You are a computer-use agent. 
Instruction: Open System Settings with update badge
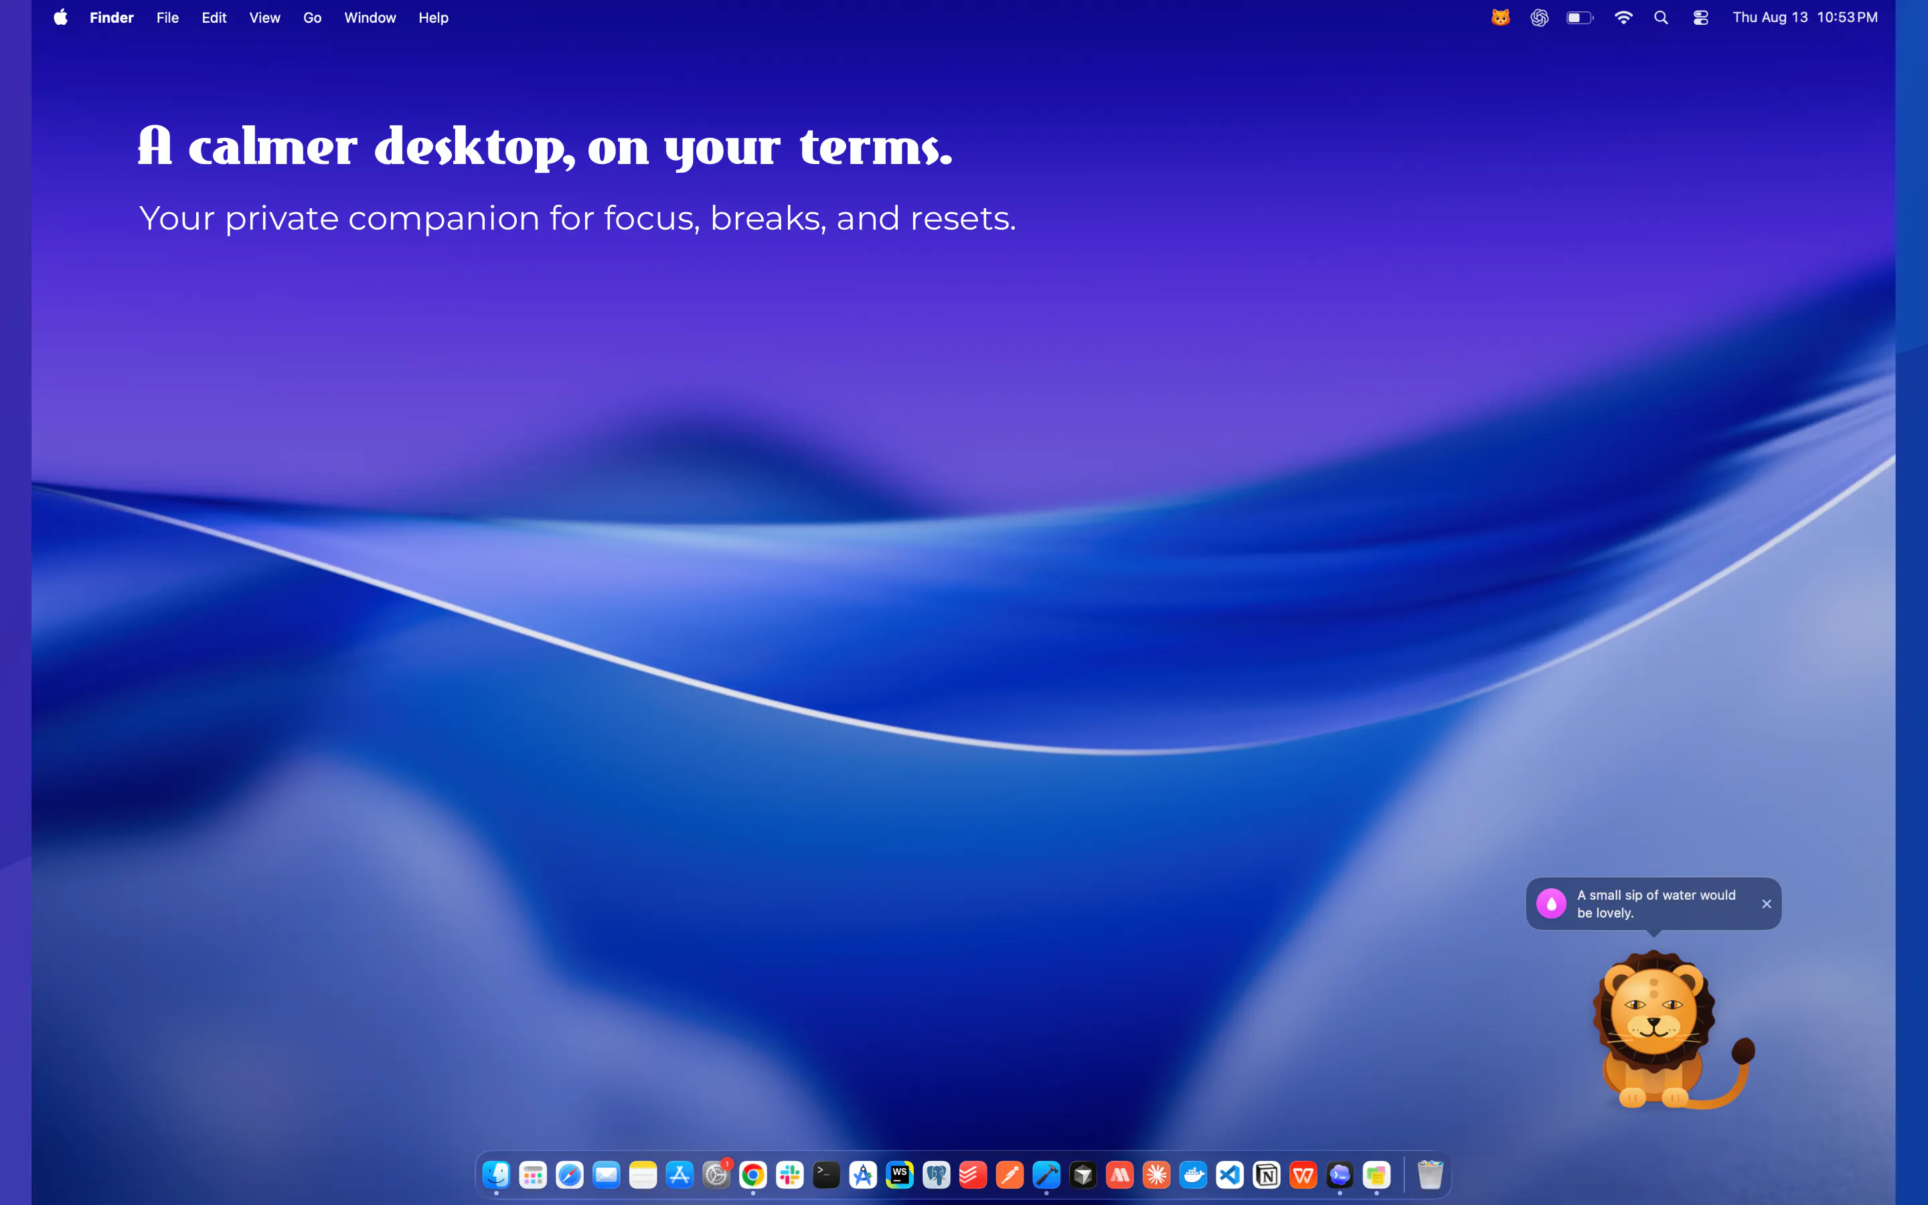[716, 1175]
